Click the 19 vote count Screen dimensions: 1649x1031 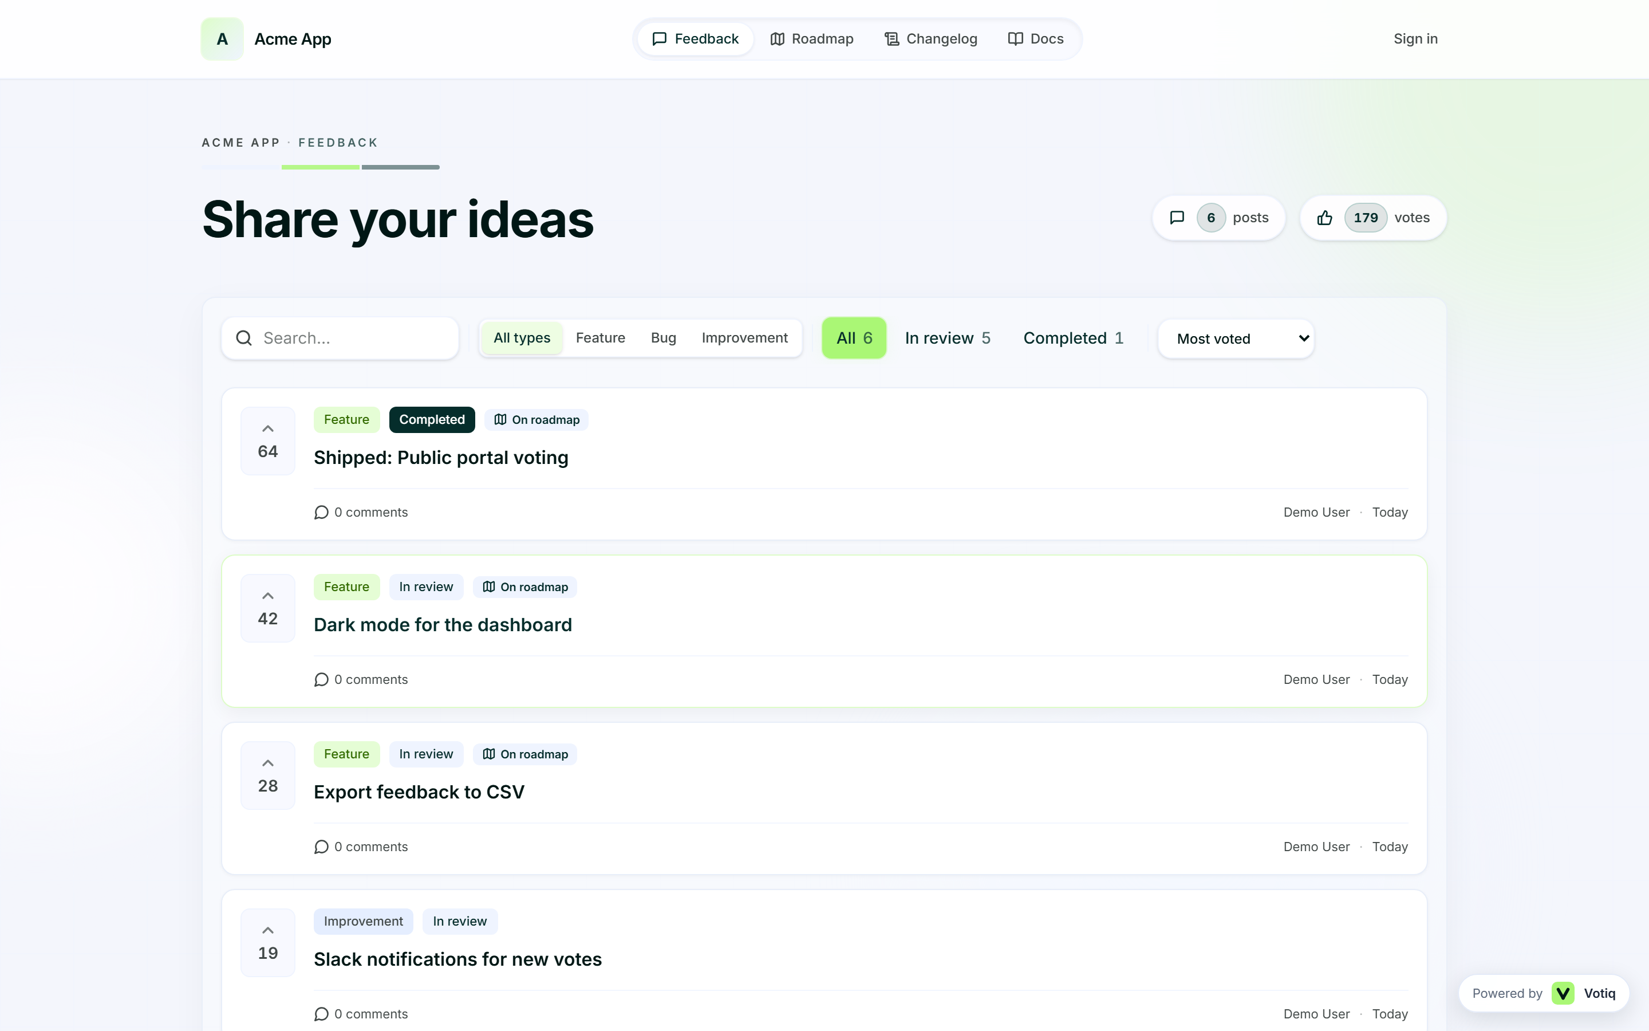coord(268,953)
